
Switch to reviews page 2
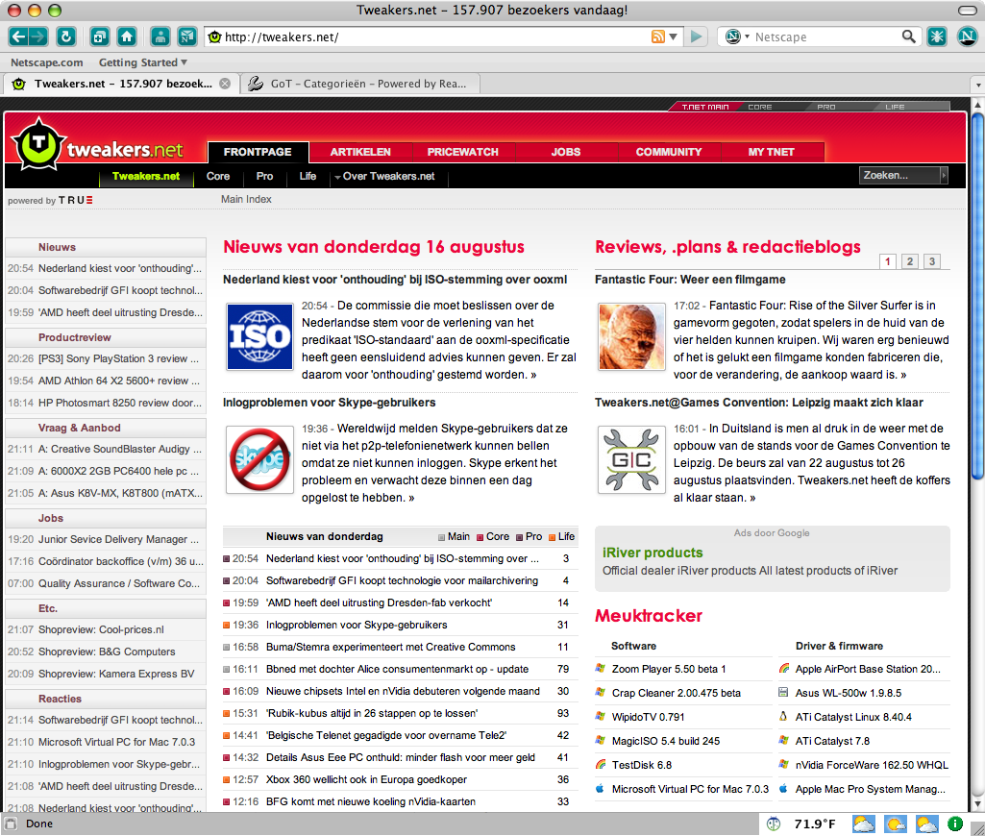tap(910, 261)
